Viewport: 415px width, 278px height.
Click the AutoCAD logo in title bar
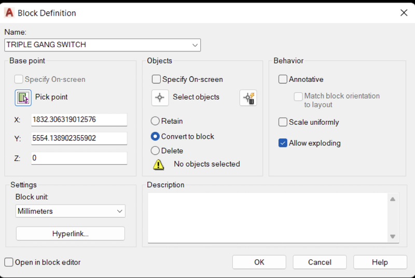(9, 12)
